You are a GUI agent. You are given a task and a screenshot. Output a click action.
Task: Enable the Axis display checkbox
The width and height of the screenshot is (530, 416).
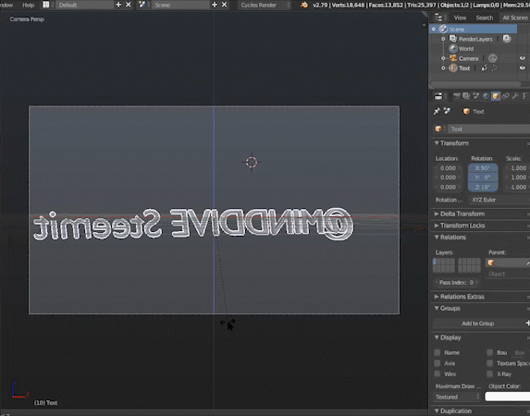pyautogui.click(x=438, y=363)
